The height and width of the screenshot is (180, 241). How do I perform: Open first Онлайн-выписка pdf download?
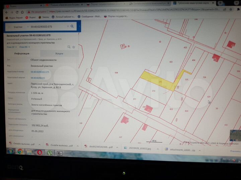pyautogui.click(x=22, y=144)
